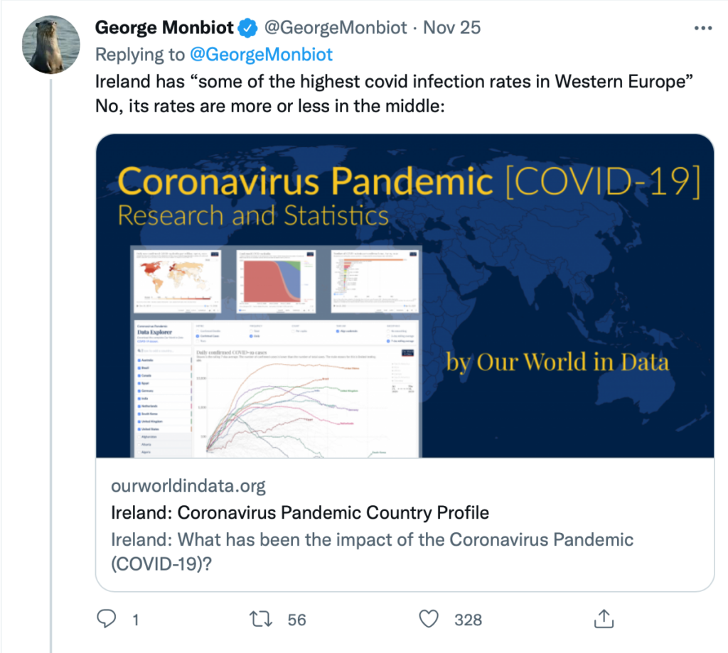This screenshot has width=728, height=653.
Task: Click the @GeorgeMonbiot link after Replying to
Action: tap(262, 55)
